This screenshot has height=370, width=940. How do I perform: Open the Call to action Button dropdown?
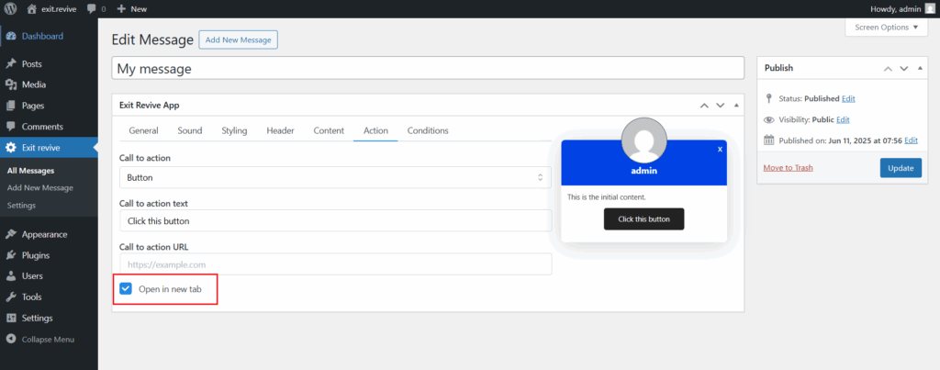pyautogui.click(x=335, y=177)
